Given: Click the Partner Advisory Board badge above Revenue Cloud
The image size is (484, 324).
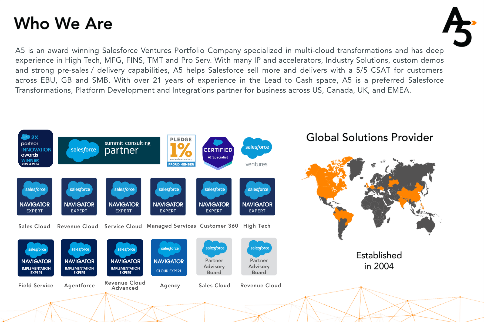Looking at the screenshot, I should 259,256.
